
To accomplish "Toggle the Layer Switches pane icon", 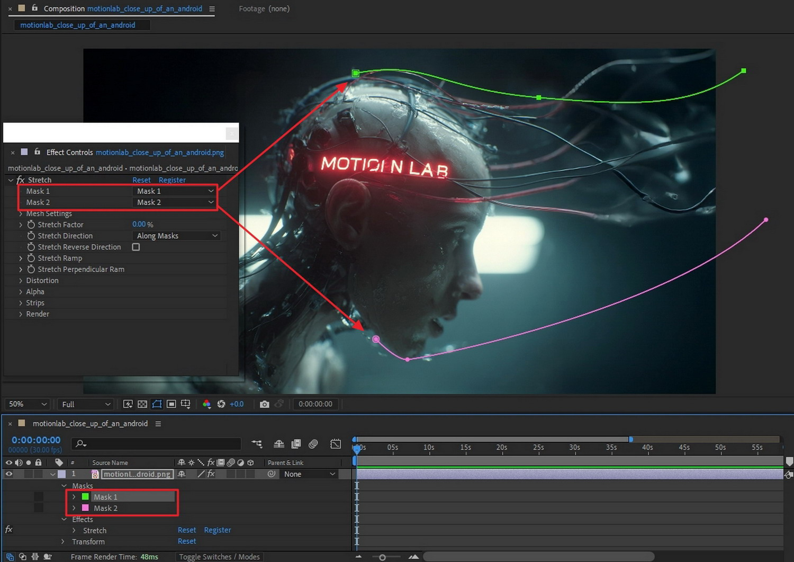I will click(10, 557).
